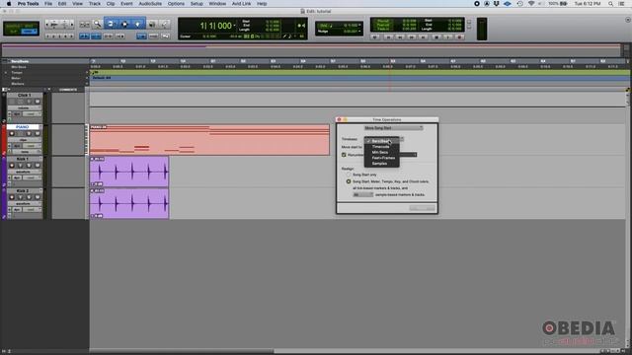Click the PIANO track name button
Screen dimensions: 632x355
(x=23, y=127)
